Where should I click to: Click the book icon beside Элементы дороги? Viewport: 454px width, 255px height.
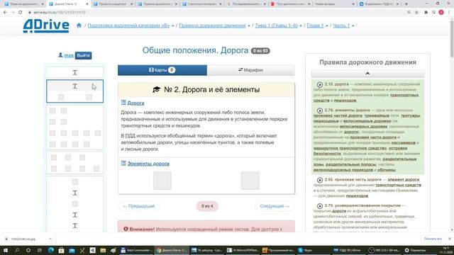click(123, 164)
